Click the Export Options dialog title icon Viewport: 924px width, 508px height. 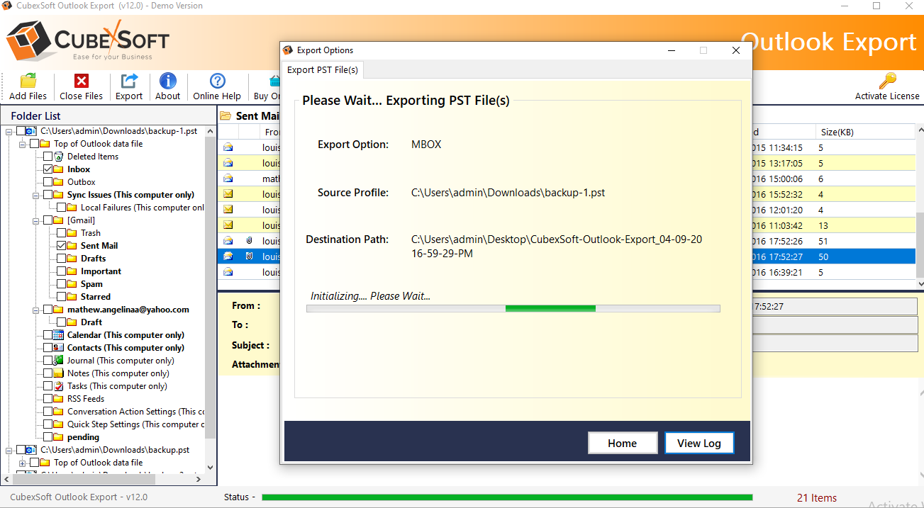point(288,50)
